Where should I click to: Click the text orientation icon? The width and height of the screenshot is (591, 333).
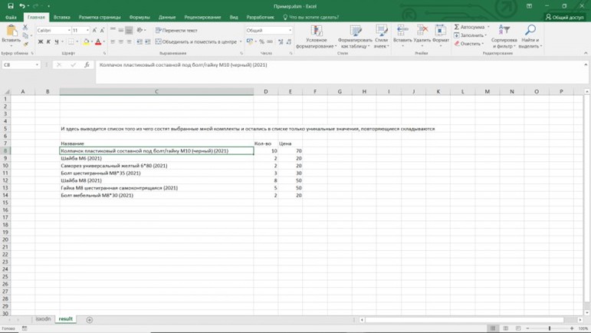pos(140,30)
